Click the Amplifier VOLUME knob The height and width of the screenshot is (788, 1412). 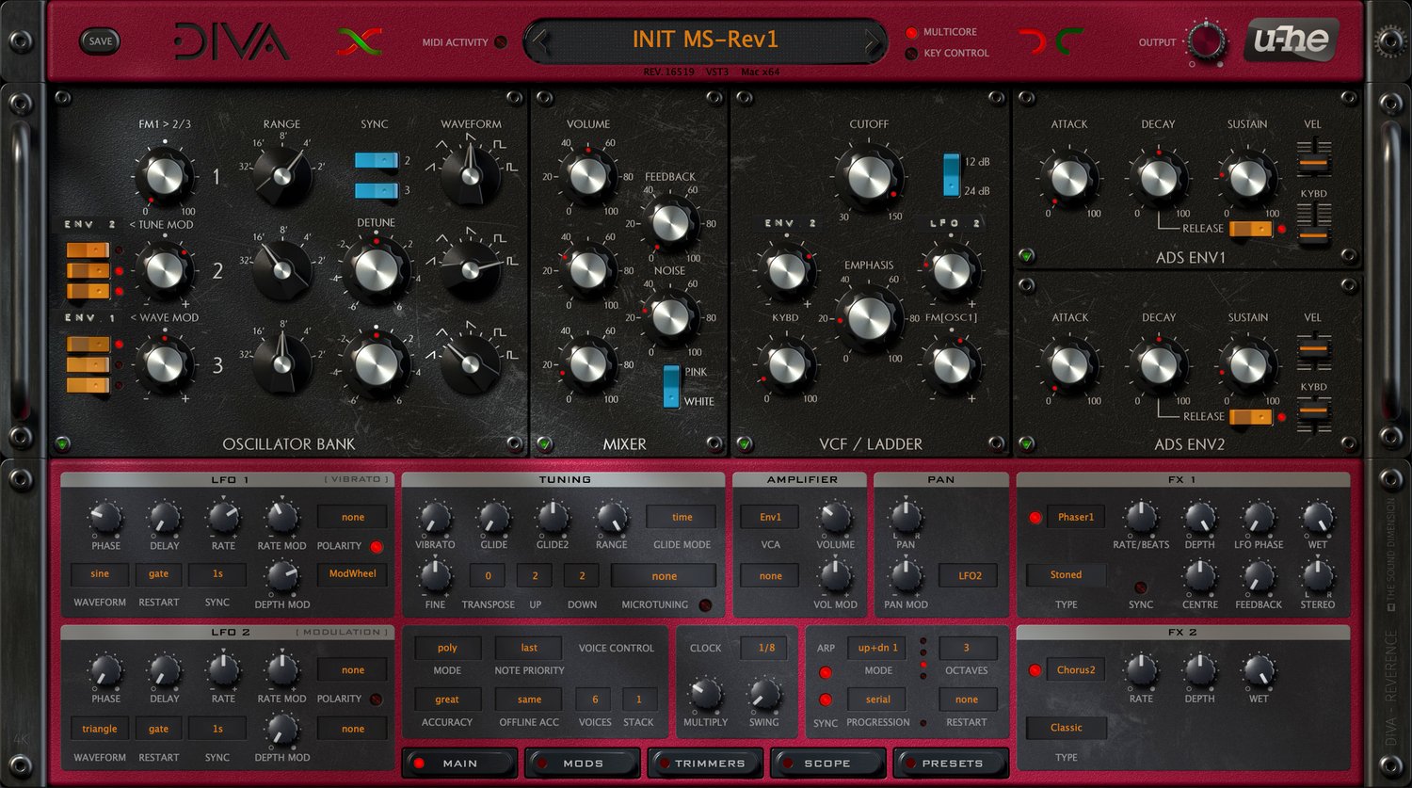click(x=835, y=517)
